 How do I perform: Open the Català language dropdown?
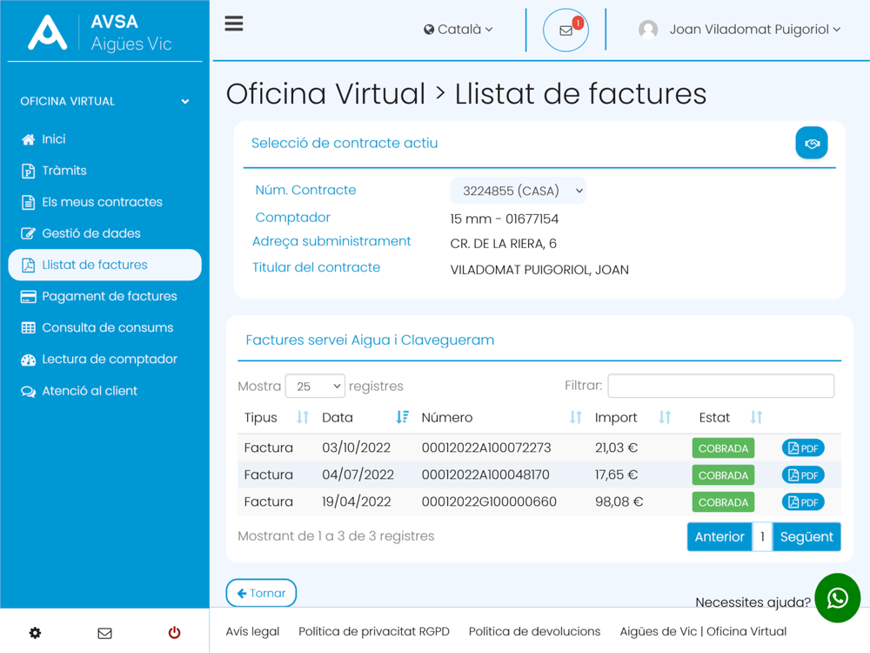(x=458, y=30)
